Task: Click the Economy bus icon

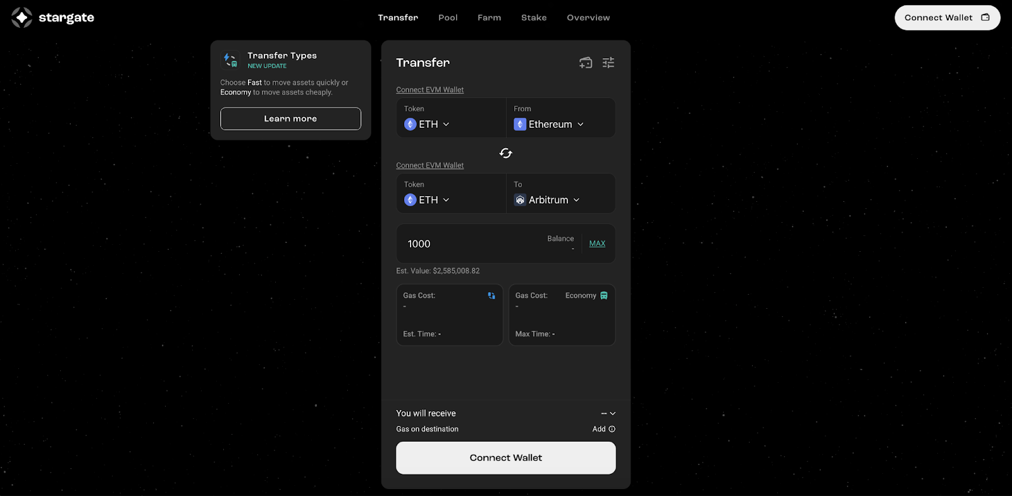Action: tap(604, 295)
